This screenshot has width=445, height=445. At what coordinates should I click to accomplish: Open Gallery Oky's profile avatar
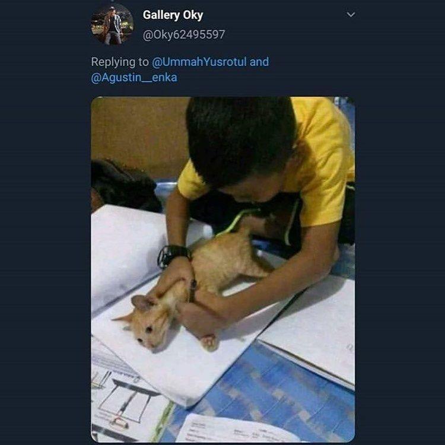click(112, 24)
